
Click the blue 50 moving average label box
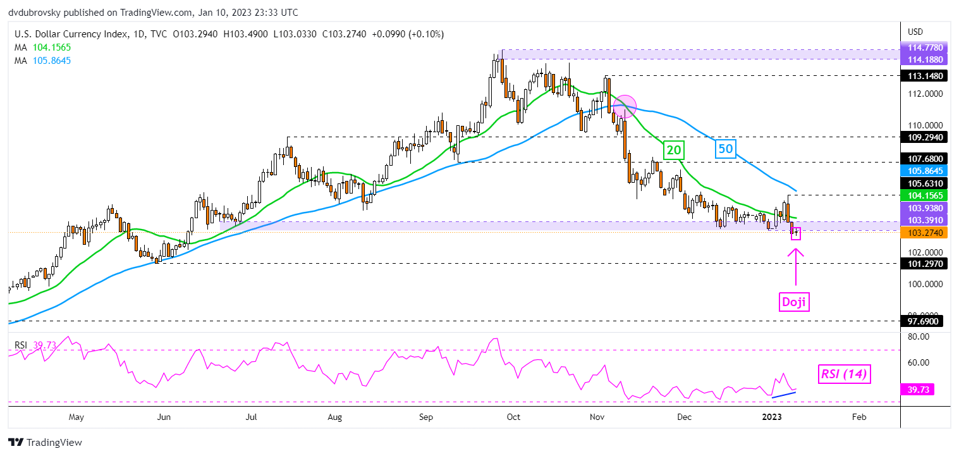coord(725,149)
